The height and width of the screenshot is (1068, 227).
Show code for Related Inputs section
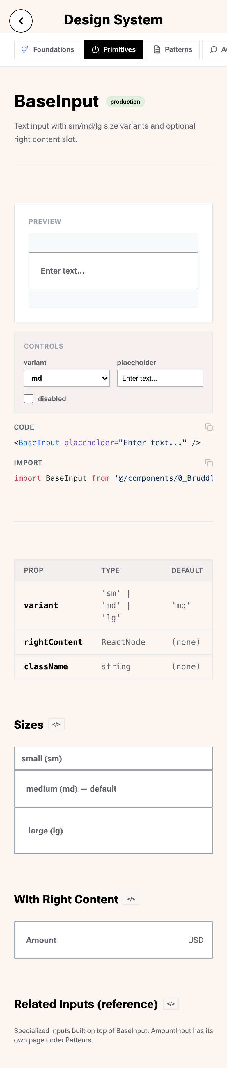(x=171, y=1004)
